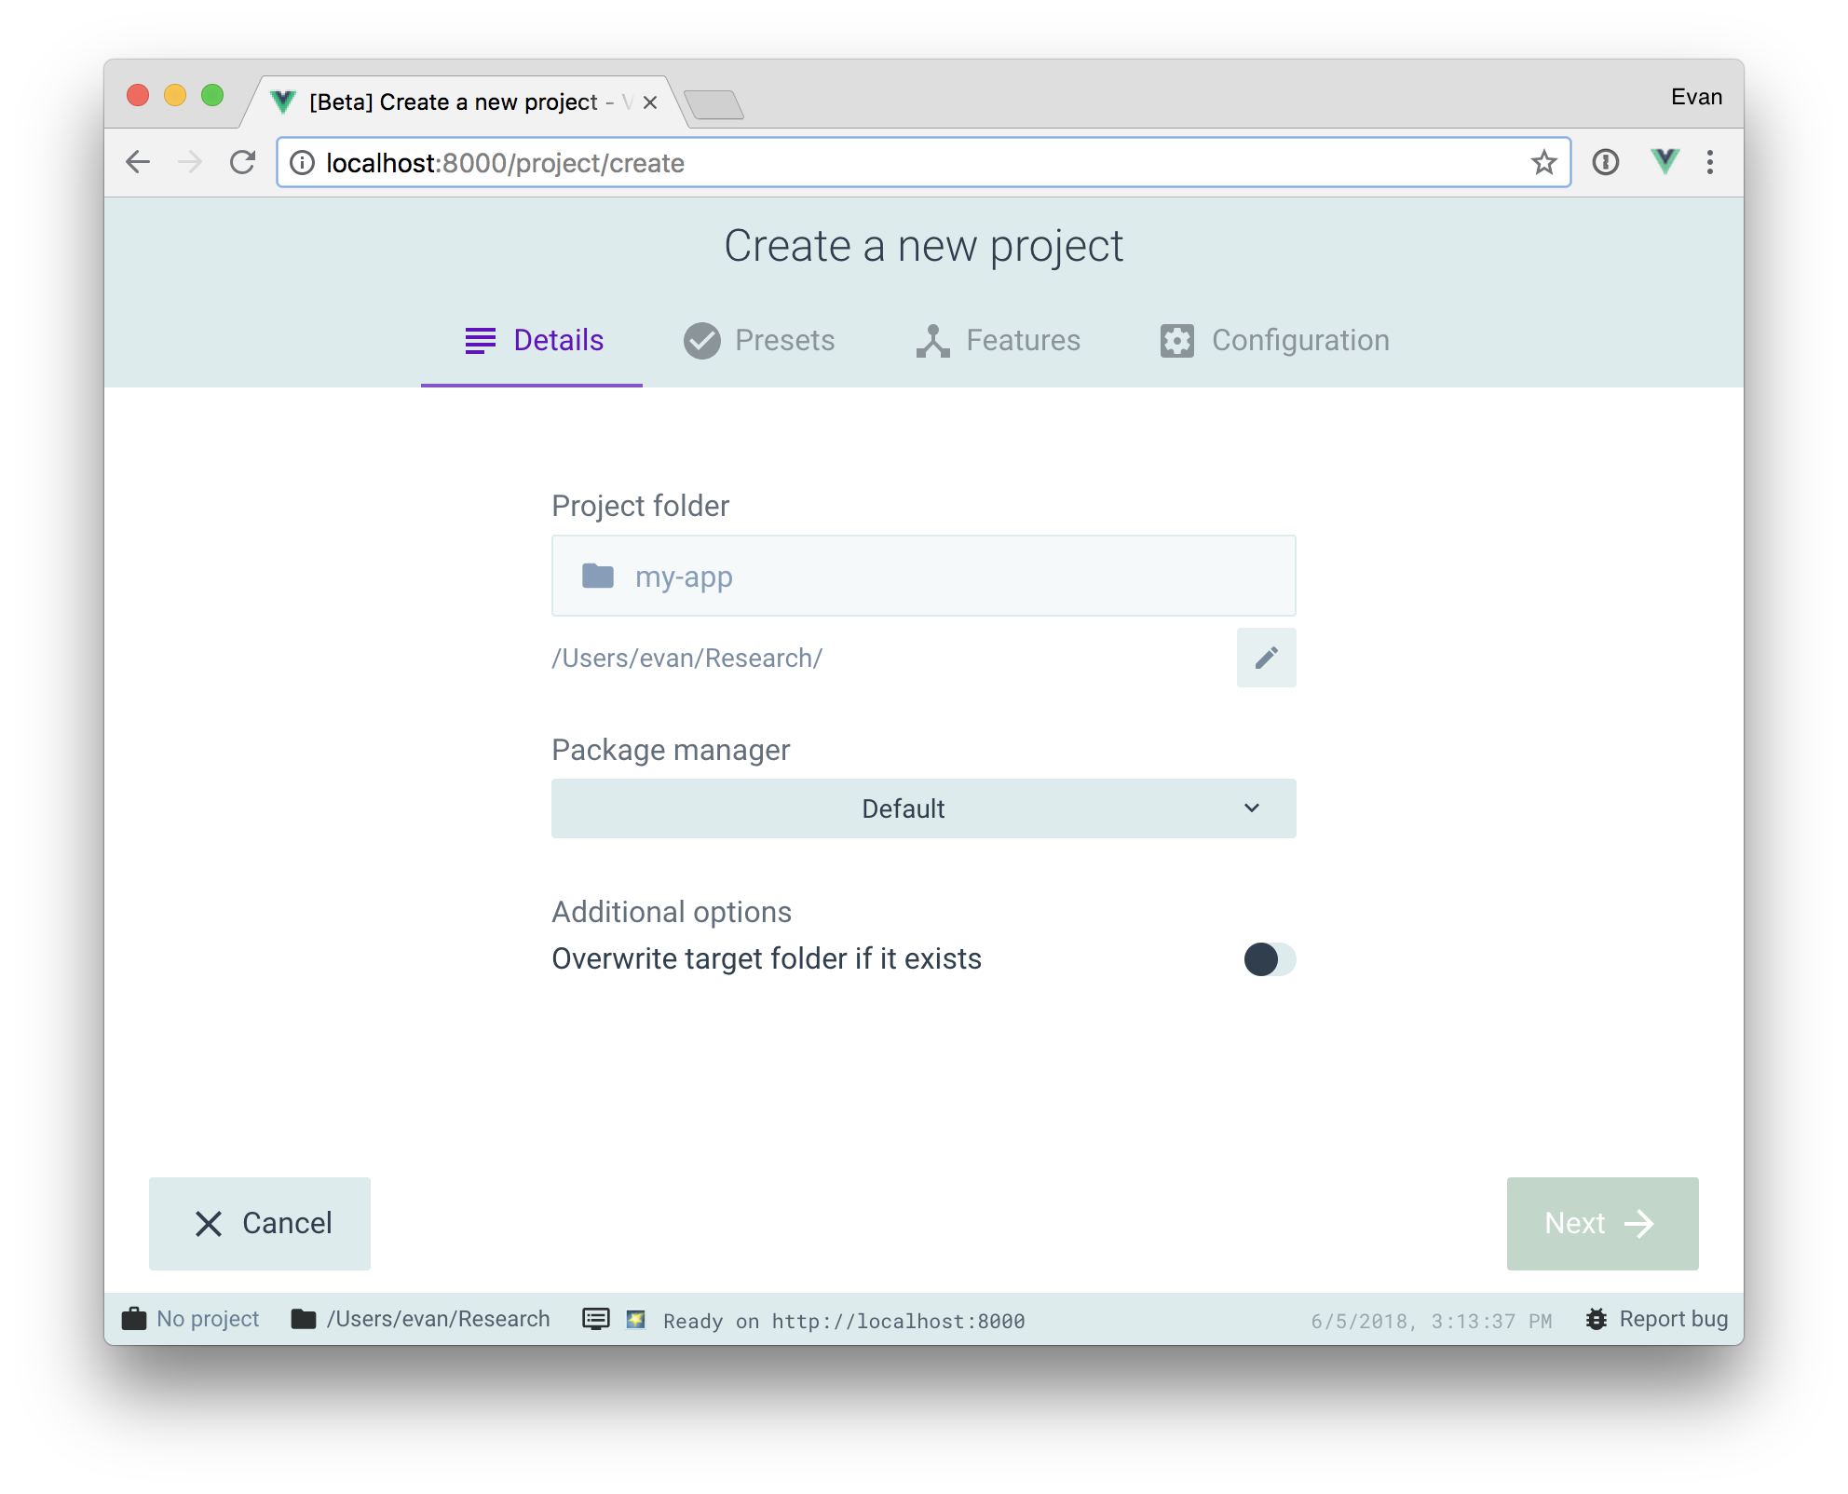The height and width of the screenshot is (1494, 1848).
Task: Click the Details tab icon
Action: (x=476, y=340)
